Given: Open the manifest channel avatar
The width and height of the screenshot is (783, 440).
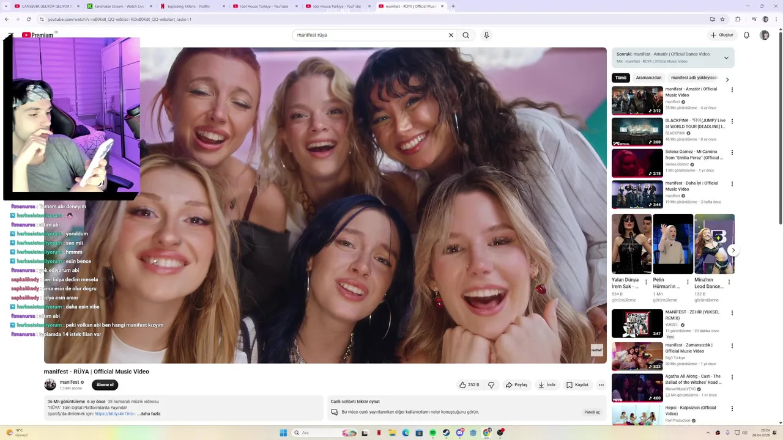Looking at the screenshot, I should [x=50, y=384].
